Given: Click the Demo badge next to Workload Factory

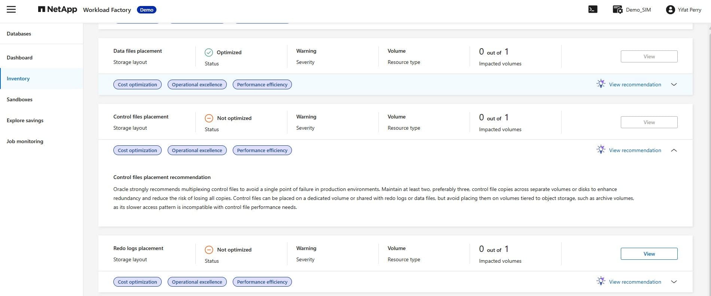Looking at the screenshot, I should (x=147, y=10).
